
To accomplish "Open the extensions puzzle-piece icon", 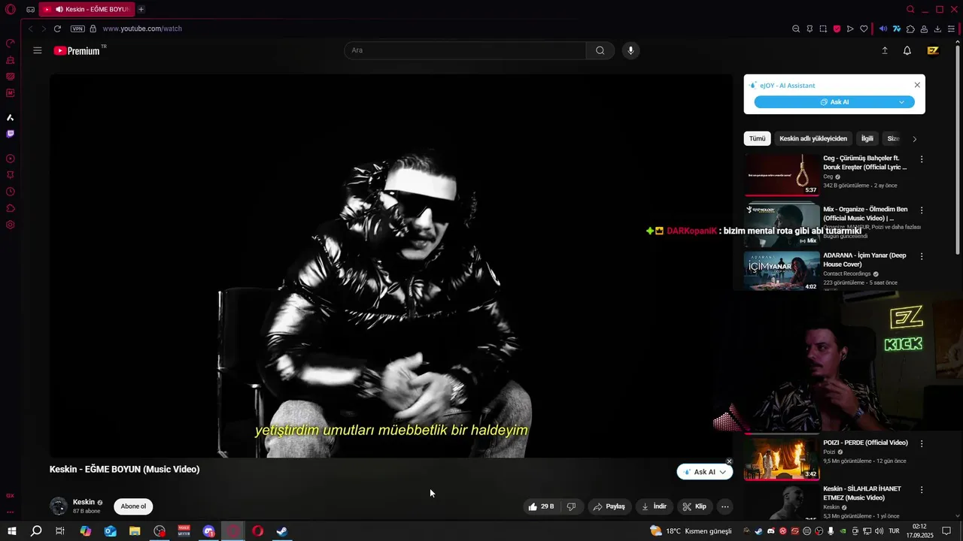I will pos(910,29).
